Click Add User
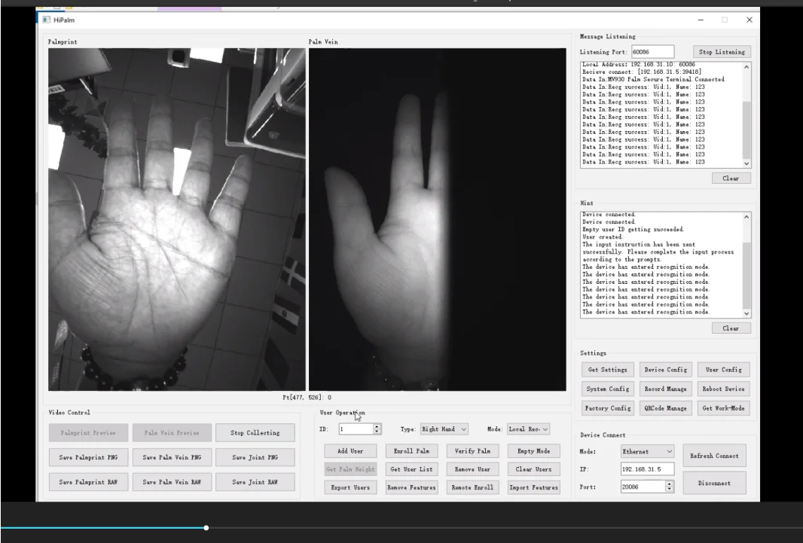 coord(351,450)
